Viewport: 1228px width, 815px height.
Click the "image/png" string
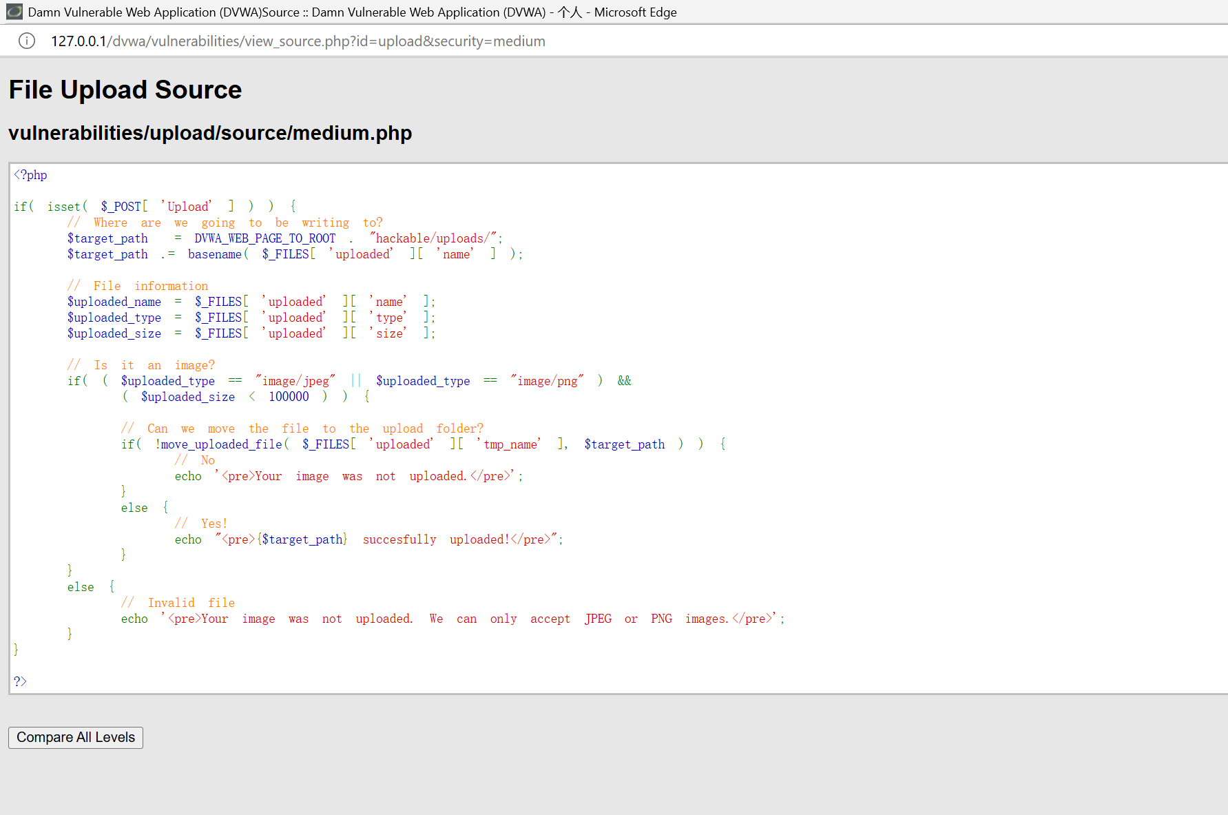coord(548,381)
